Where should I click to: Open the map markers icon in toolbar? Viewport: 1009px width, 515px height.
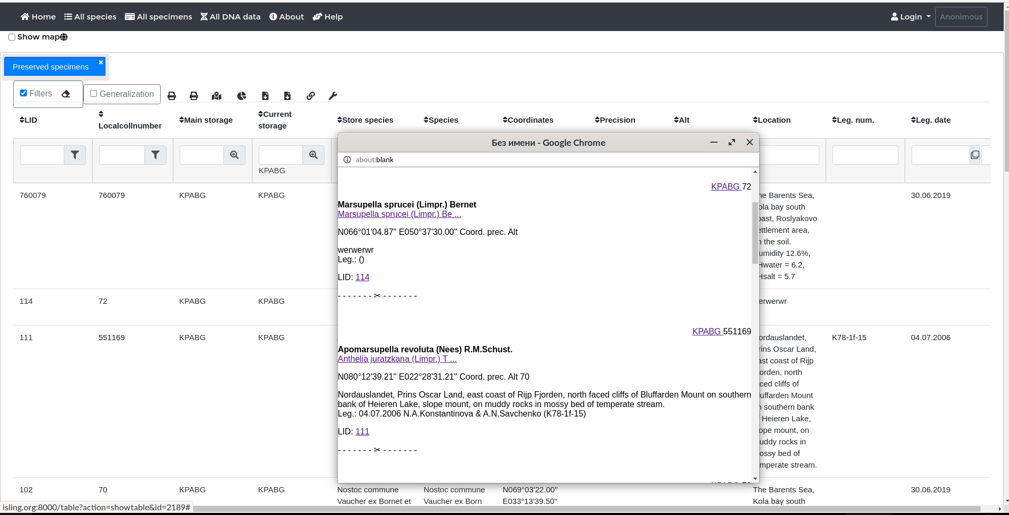(217, 96)
